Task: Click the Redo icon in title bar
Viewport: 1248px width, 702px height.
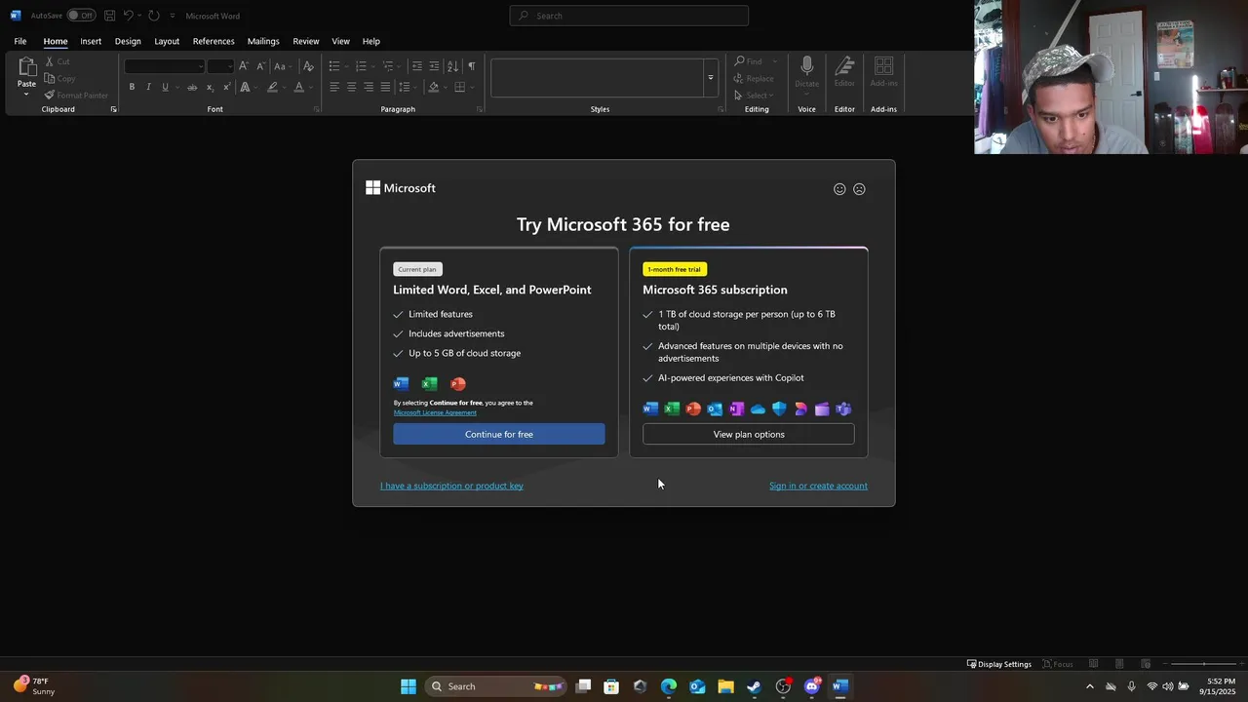Action: 154,16
